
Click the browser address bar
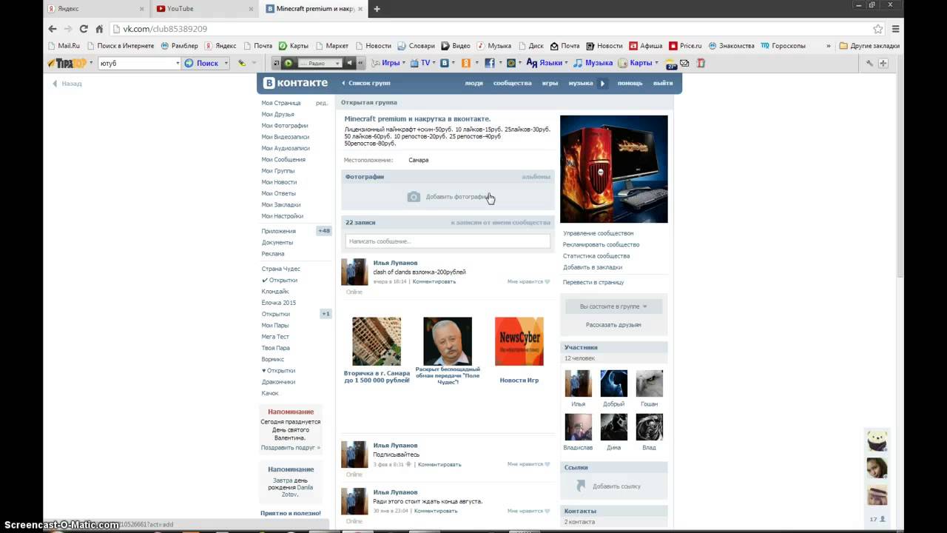click(x=488, y=29)
